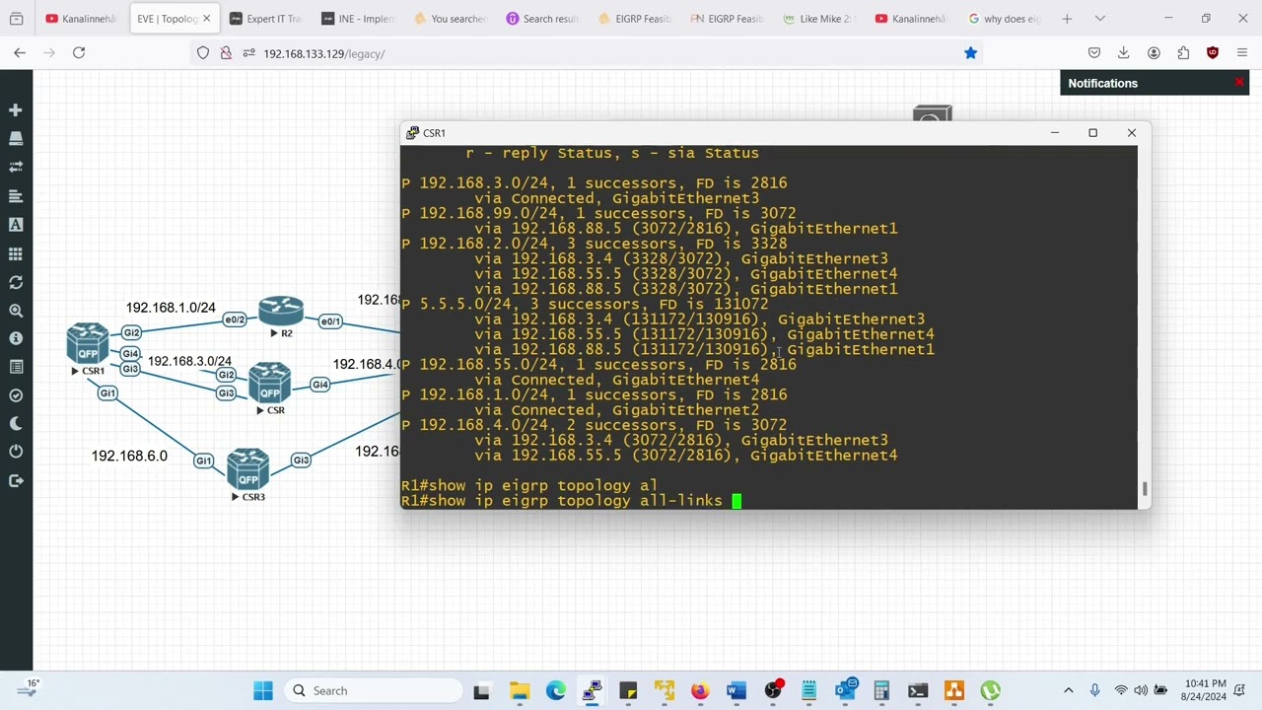
Task: Click Gi1 interface label beside CSR1
Action: 107,392
